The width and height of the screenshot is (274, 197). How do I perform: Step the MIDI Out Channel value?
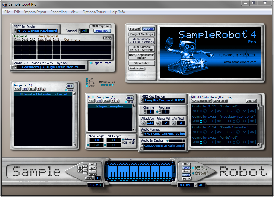pos(145,112)
